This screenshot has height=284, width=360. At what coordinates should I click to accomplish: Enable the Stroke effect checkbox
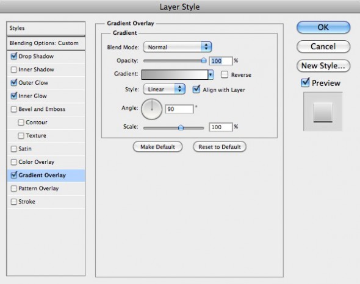click(14, 202)
